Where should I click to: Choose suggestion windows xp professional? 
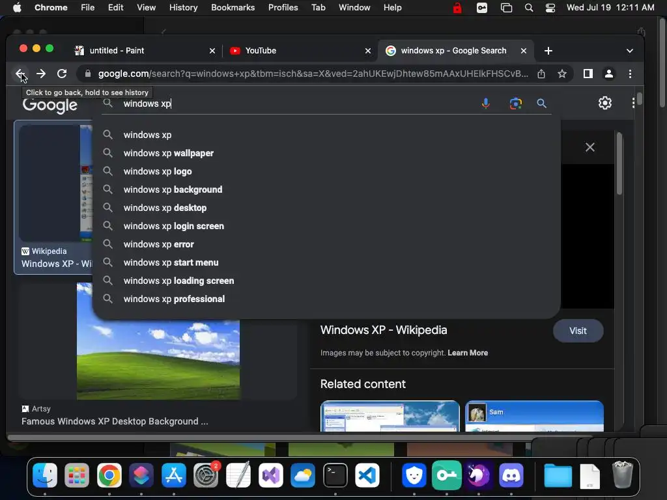click(174, 299)
